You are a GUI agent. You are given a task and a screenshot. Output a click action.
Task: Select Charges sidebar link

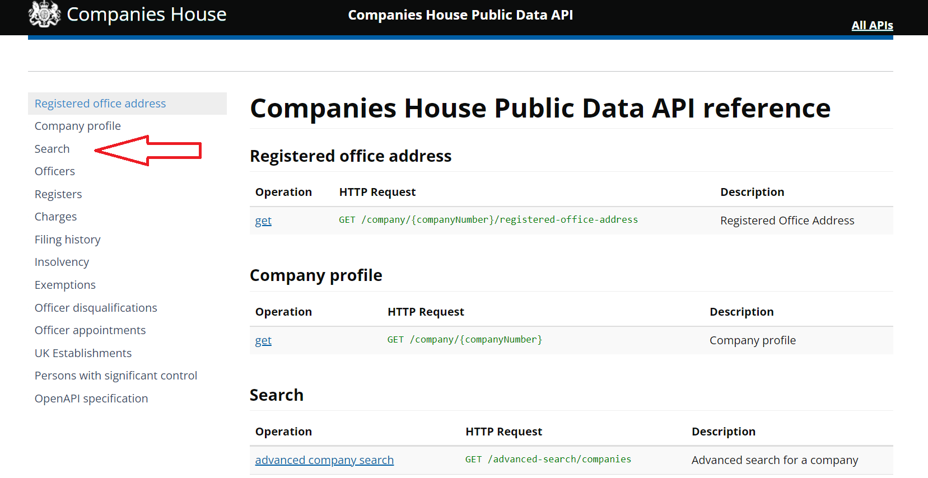55,217
